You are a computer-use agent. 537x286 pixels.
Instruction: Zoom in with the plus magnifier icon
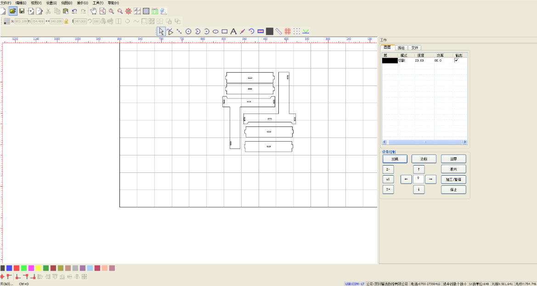click(111, 11)
